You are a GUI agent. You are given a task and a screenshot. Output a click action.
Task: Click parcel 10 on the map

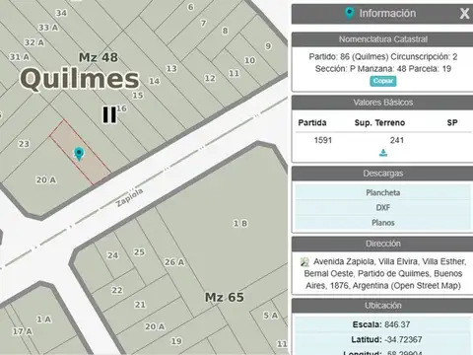pos(249,60)
